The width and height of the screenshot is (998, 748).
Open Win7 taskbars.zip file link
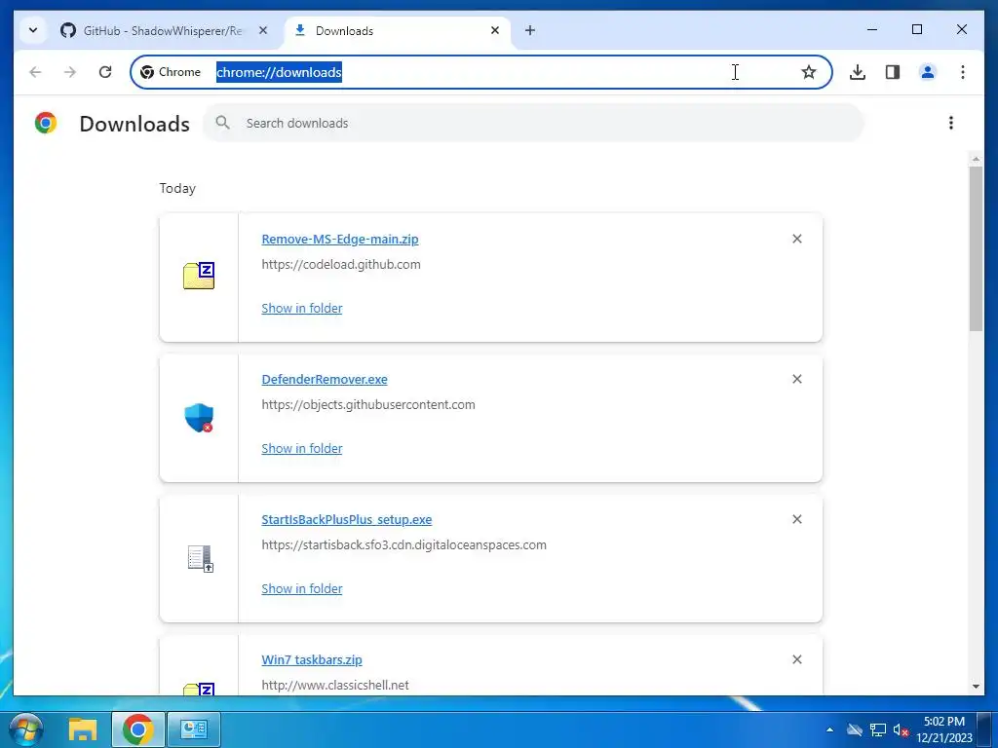(312, 659)
